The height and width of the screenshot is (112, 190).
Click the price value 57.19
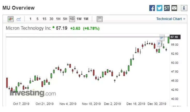[62, 28]
